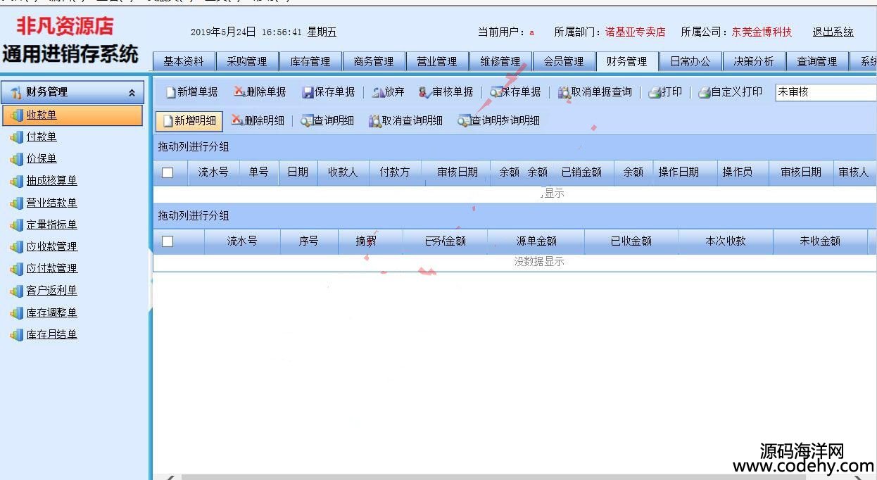Viewport: 877px width, 480px height.
Task: Click the 取消查询明细 icon
Action: (375, 120)
